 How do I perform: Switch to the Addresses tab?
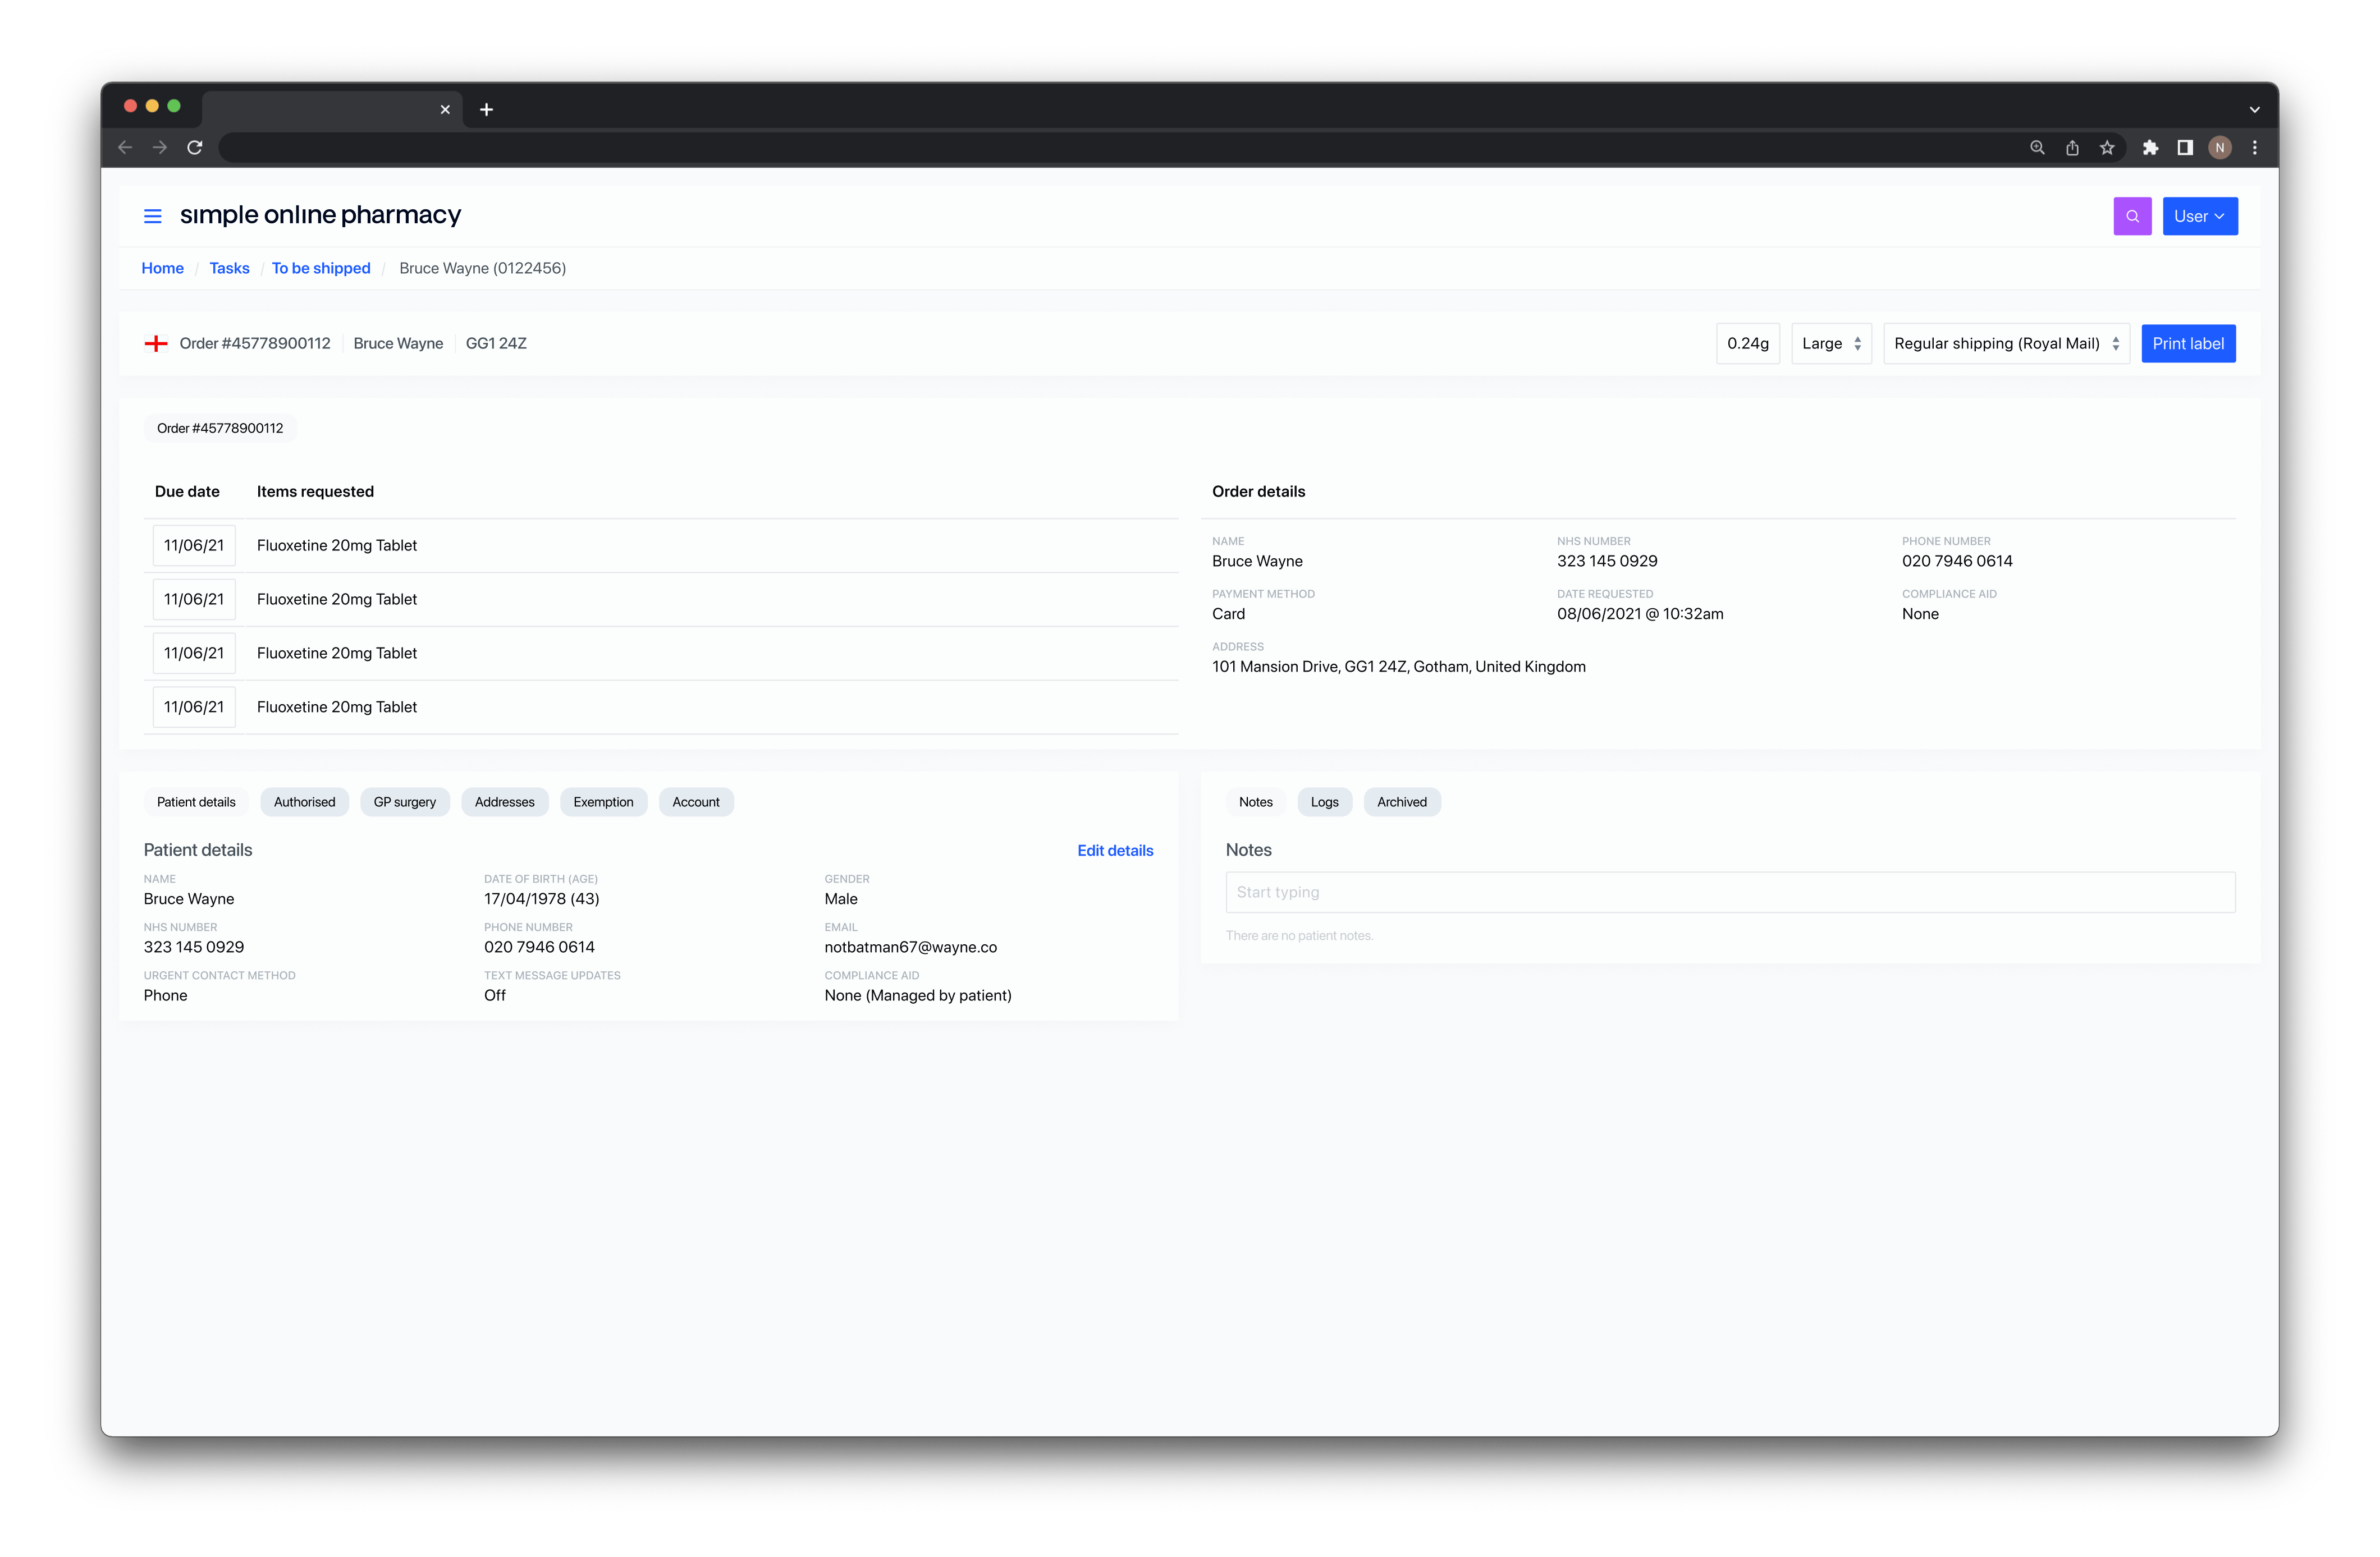point(504,801)
